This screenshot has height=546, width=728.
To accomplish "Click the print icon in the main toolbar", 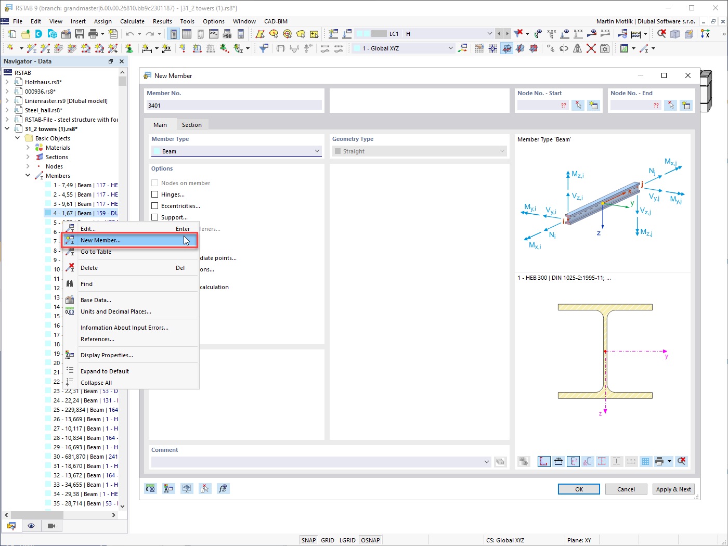I will pos(93,34).
